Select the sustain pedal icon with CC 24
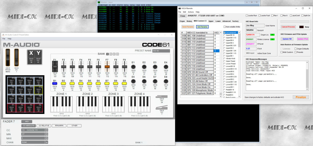Screen dimensions: 313x146 tap(162, 97)
